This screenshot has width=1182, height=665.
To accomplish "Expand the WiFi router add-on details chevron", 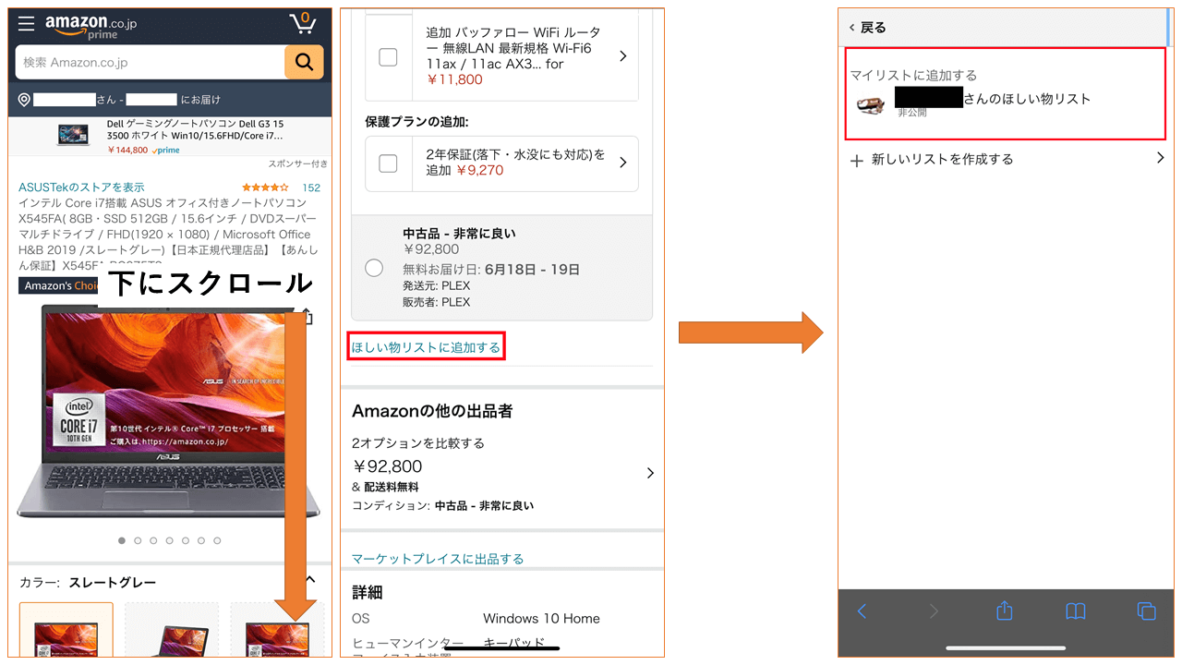I will coord(625,56).
